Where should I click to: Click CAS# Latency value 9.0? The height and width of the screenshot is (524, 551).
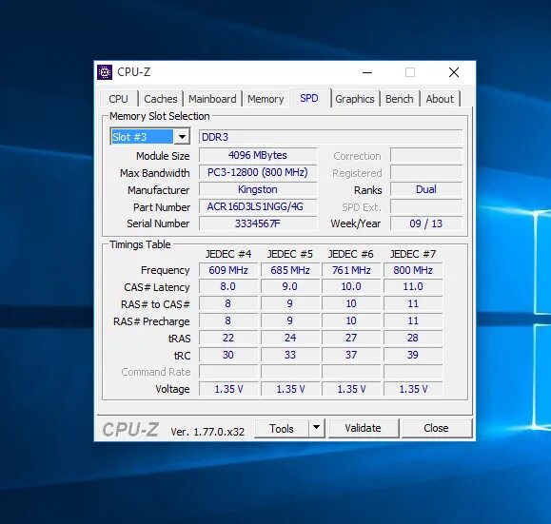[290, 286]
